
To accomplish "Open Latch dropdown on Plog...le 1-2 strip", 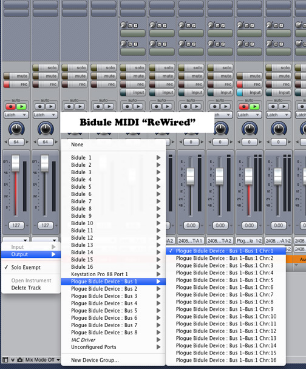I will [x=250, y=115].
